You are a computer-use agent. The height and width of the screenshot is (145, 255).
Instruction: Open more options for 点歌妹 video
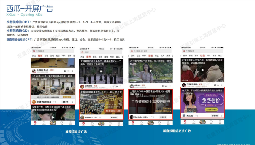click(170, 86)
